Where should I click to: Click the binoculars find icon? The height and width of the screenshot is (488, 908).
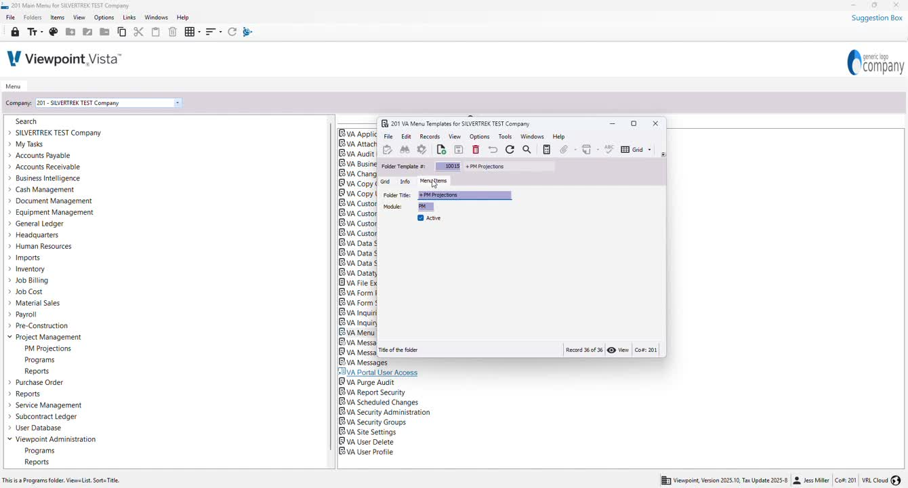coord(405,150)
